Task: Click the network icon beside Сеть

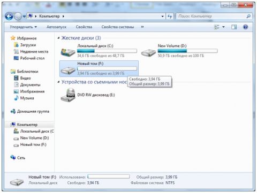Action: [x=13, y=158]
